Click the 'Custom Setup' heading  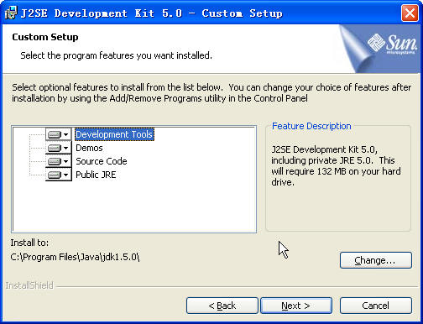[45, 37]
